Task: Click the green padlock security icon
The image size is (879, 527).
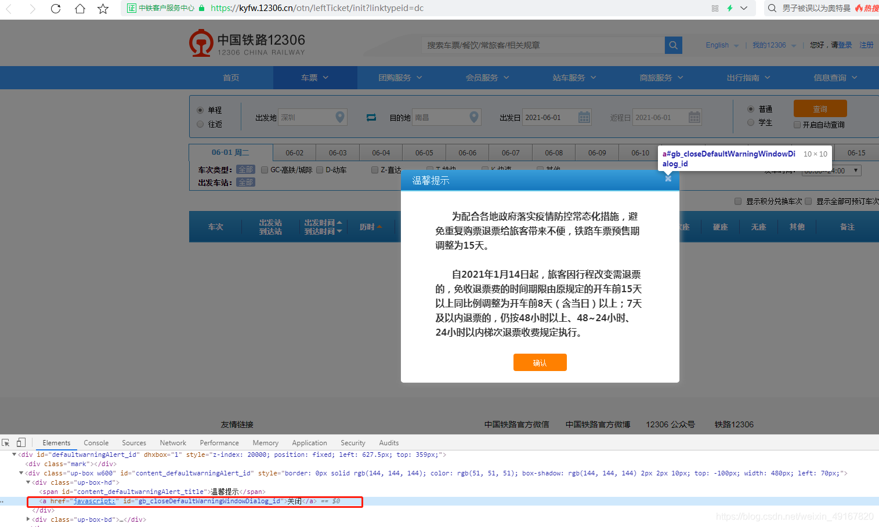Action: tap(201, 8)
